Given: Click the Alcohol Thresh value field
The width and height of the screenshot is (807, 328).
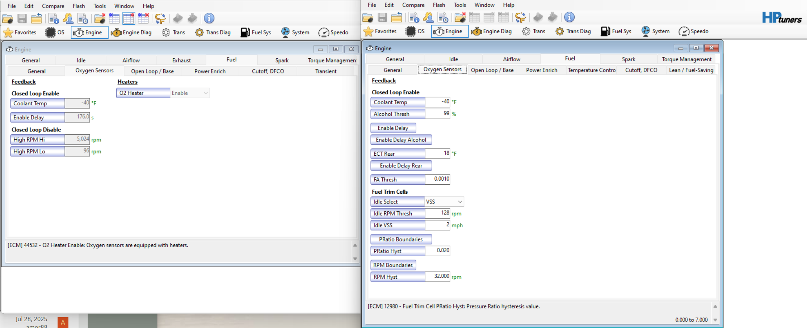Looking at the screenshot, I should tap(437, 114).
